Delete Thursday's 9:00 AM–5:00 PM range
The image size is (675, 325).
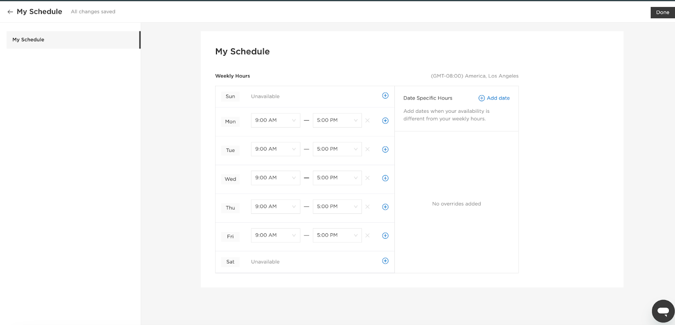367,207
